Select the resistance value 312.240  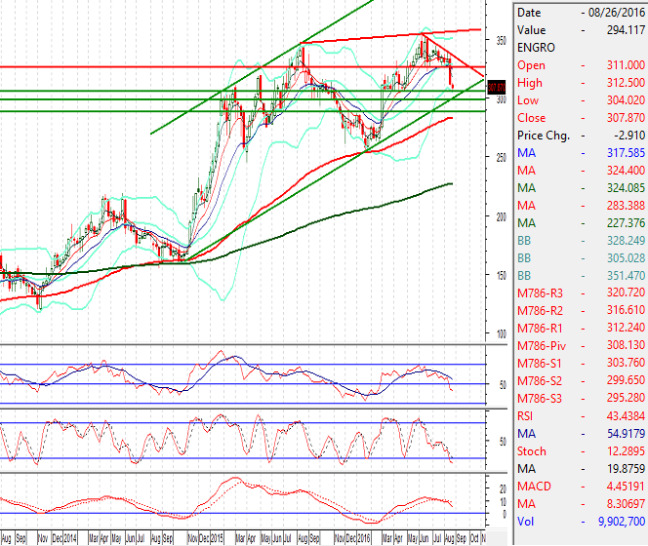pyautogui.click(x=626, y=328)
